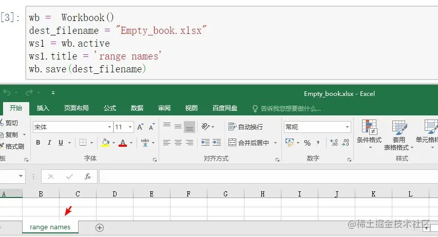The height and width of the screenshot is (237, 438).
Task: Open the 百度网盘 ribbon tab
Action: point(225,108)
